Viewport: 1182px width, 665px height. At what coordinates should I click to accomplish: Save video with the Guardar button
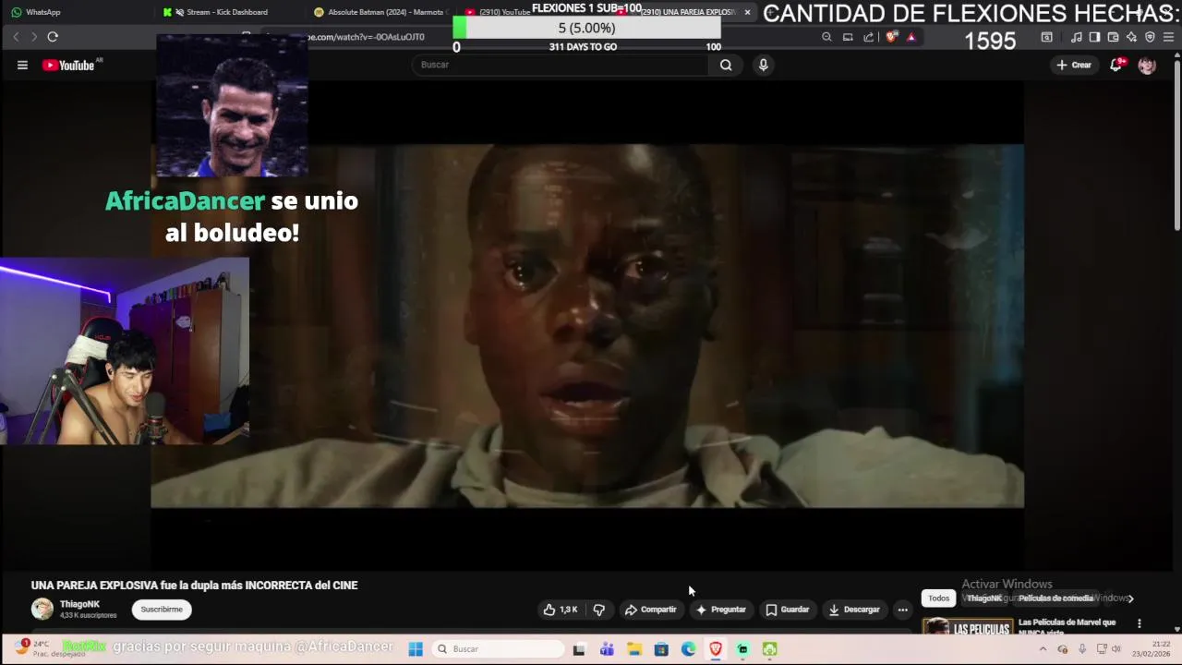[x=788, y=610]
